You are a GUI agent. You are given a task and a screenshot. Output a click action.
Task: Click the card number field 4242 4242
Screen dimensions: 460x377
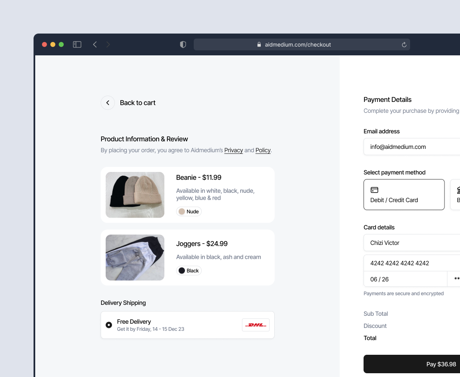point(412,263)
